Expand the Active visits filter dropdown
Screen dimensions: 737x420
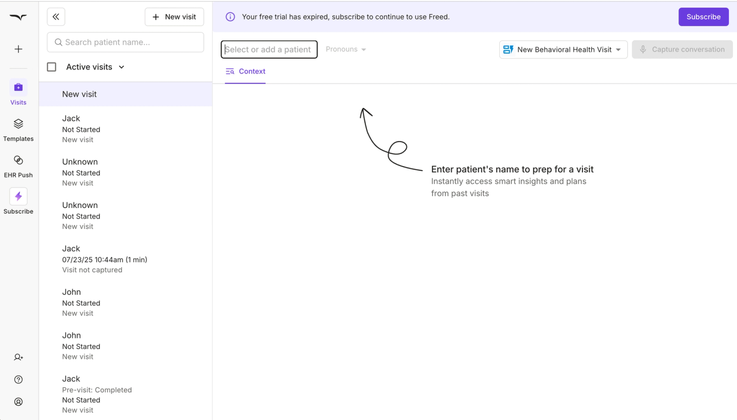(x=95, y=67)
